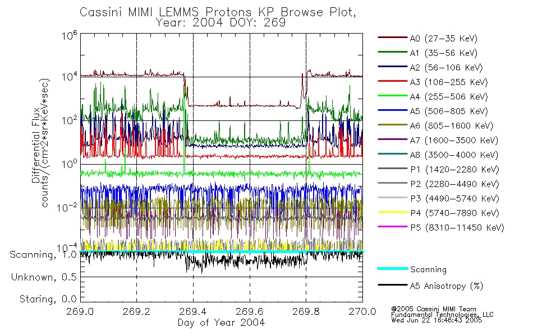Click the Scanning legend label

[x=428, y=270]
